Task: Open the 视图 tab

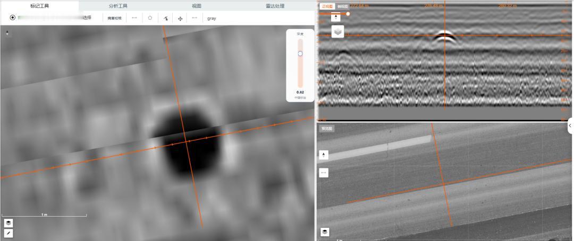Action: (197, 6)
